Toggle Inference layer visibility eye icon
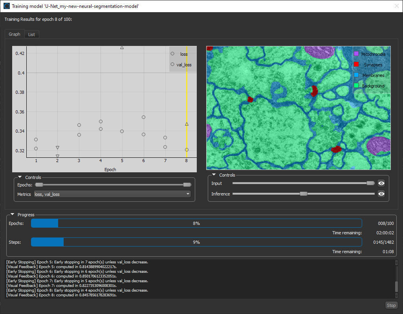This screenshot has width=403, height=314. point(381,194)
